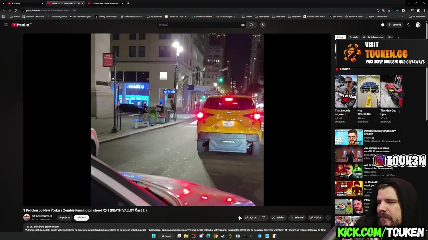Open the Steam bookmarks folder

click(247, 16)
